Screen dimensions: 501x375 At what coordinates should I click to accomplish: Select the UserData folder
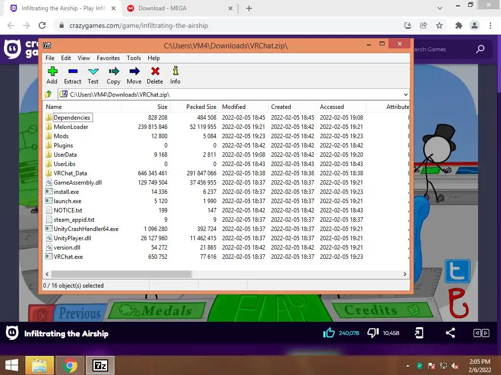click(x=65, y=154)
